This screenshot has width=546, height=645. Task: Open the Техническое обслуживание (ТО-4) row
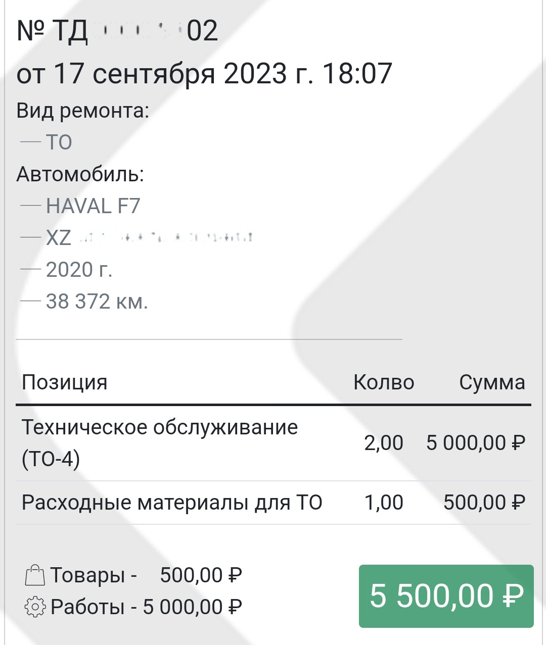coord(159,443)
